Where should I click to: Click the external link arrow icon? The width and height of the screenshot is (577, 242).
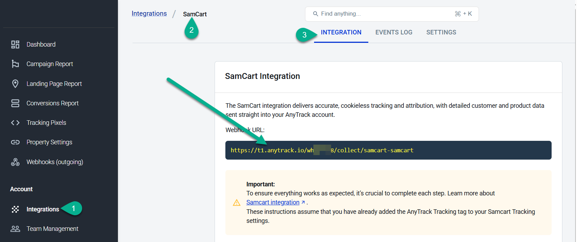coord(303,202)
